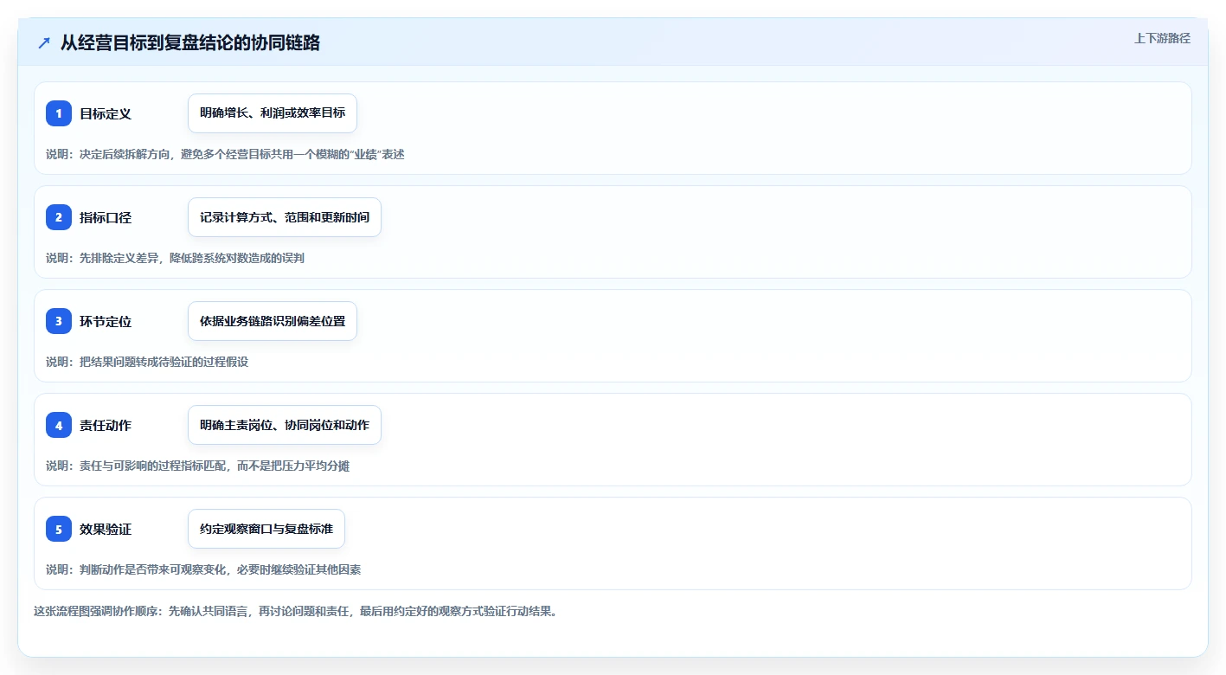Click the note starting 先排除定义差异
Screen dimensions: 1226x675
pos(175,258)
